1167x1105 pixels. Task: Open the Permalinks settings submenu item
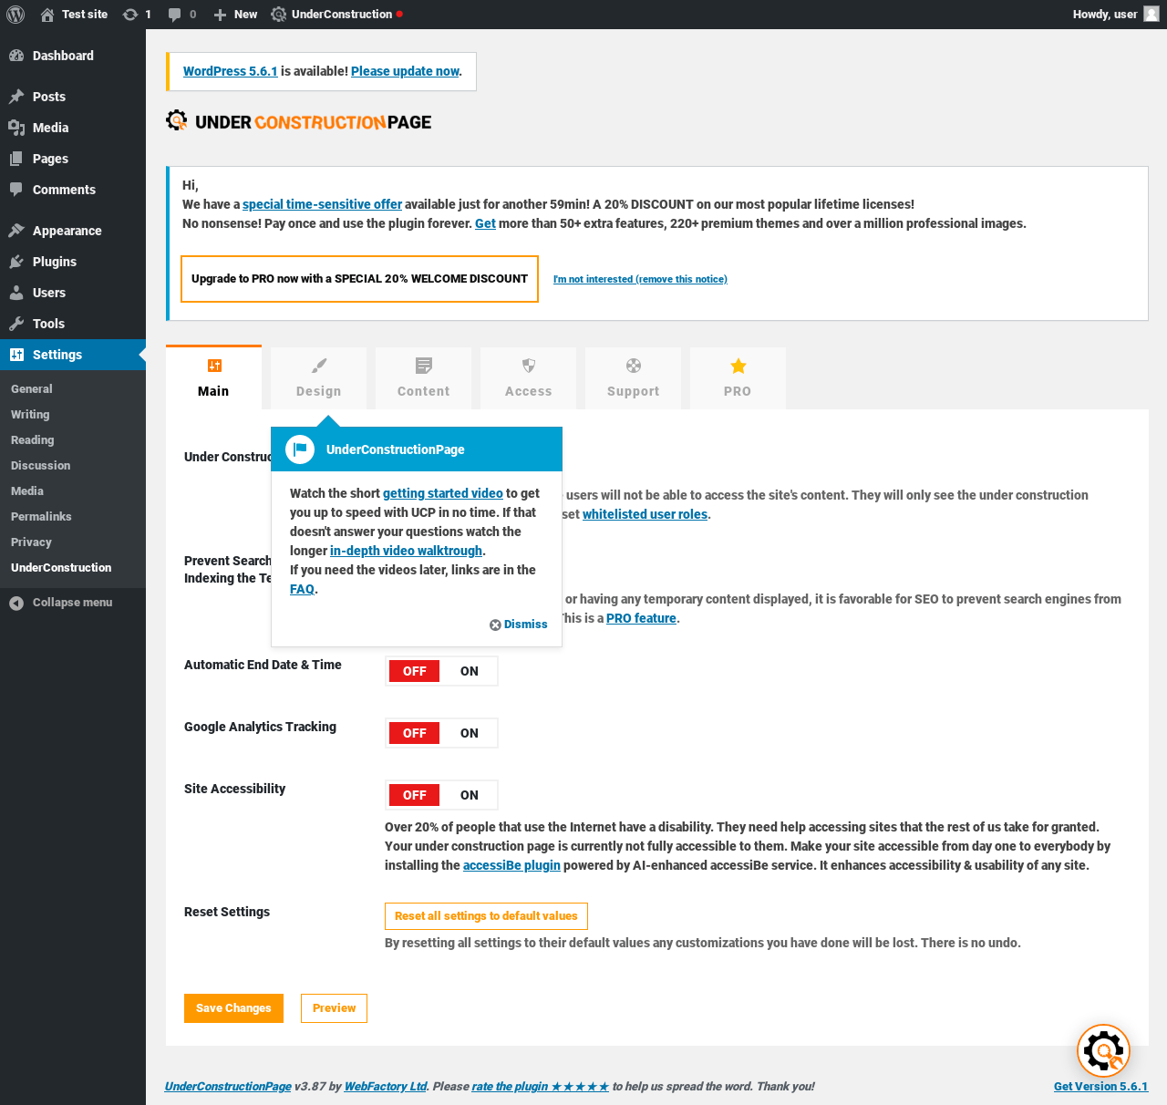pos(41,517)
